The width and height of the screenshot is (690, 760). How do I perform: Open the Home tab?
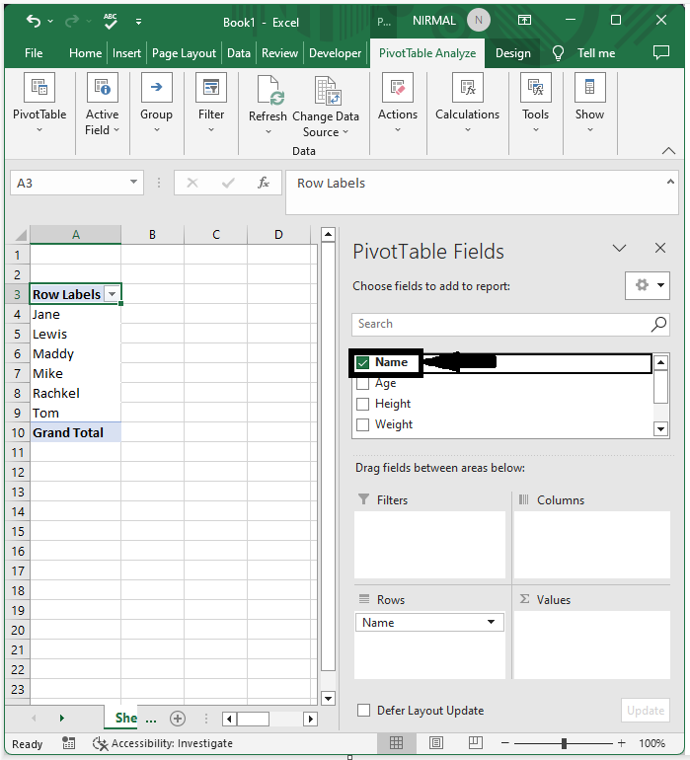85,53
